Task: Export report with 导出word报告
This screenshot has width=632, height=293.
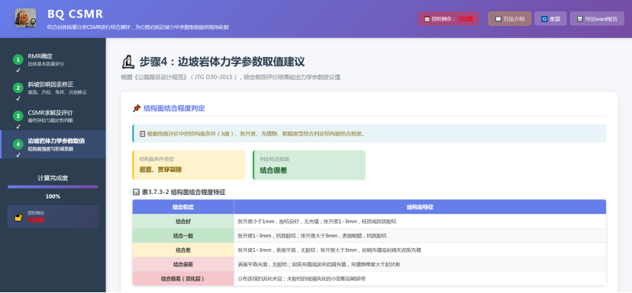Action: click(x=597, y=18)
